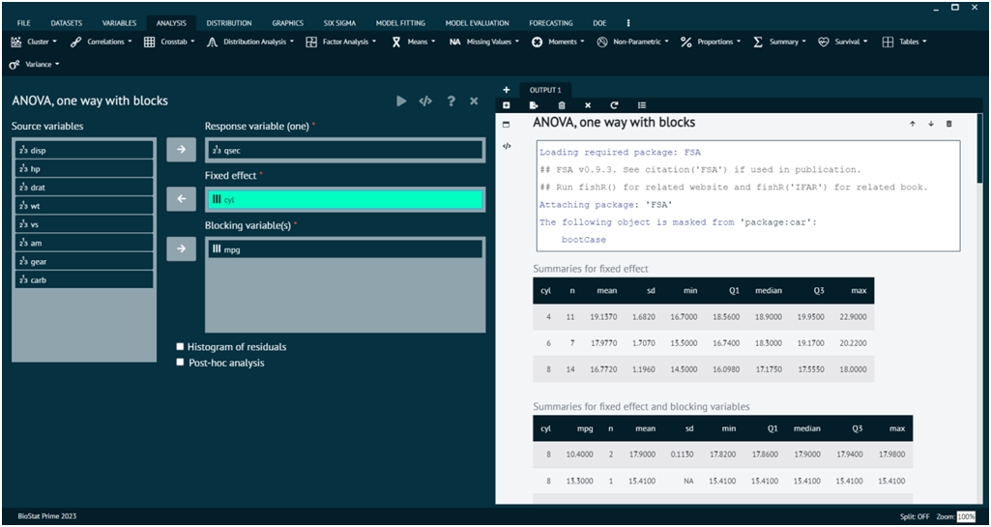Screen dimensions: 991x527
Task: Open the Crosstab dropdown
Action: pyautogui.click(x=169, y=42)
